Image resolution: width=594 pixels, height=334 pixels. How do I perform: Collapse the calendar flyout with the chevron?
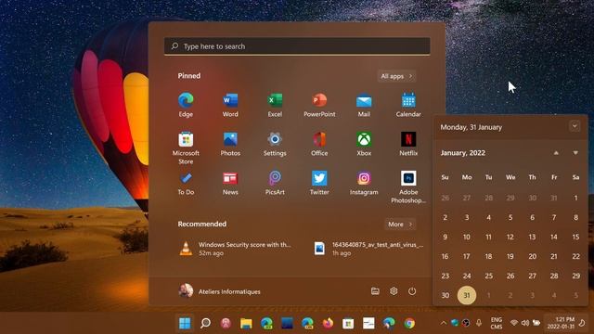(575, 126)
